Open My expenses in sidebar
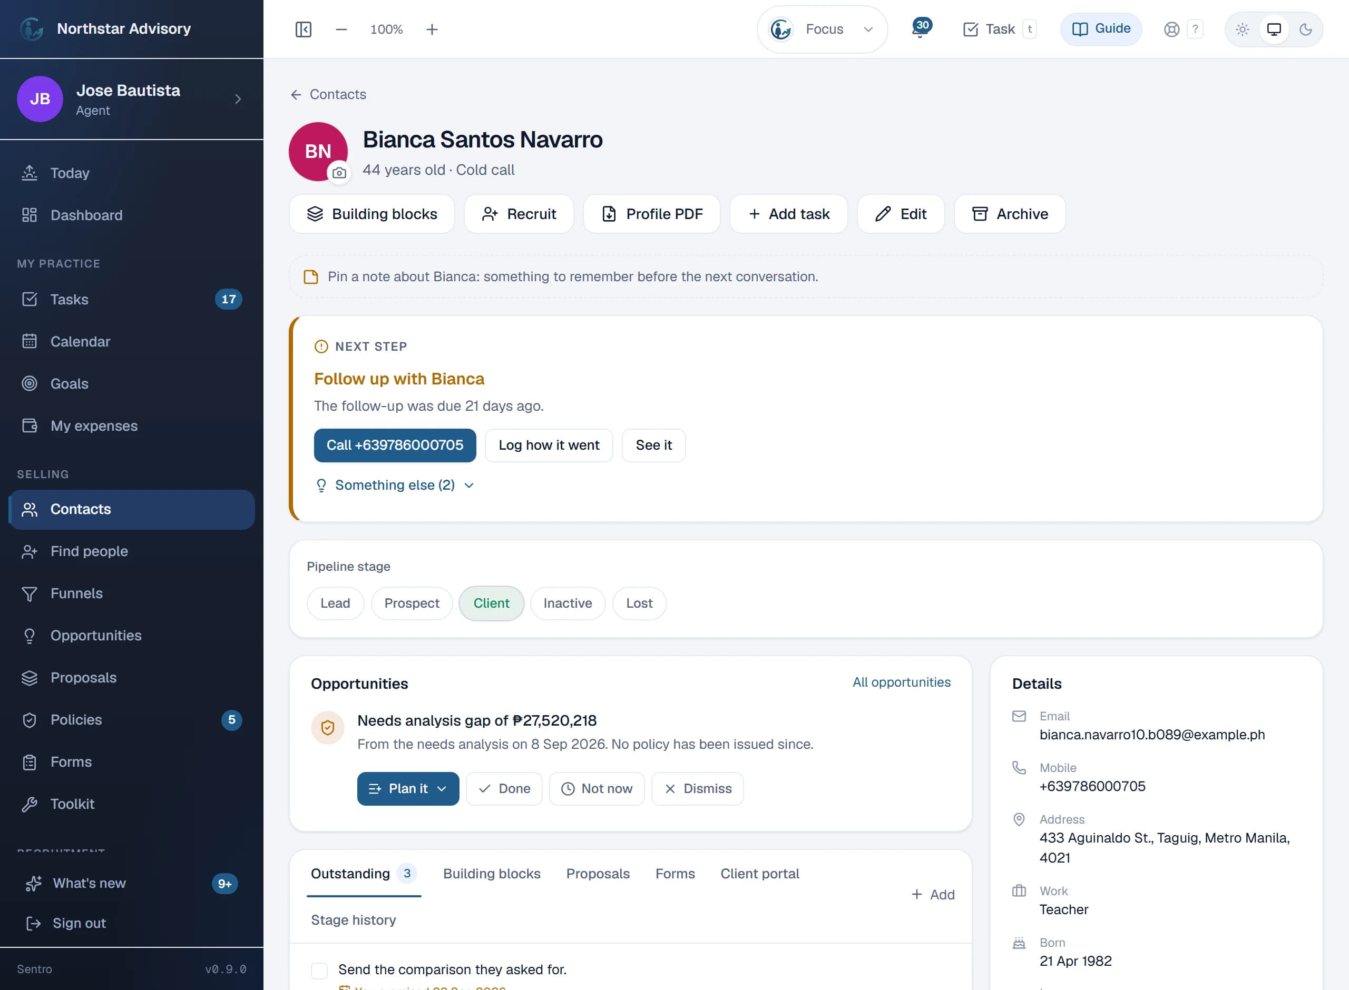Screen dimensions: 1349x990 coord(132,425)
